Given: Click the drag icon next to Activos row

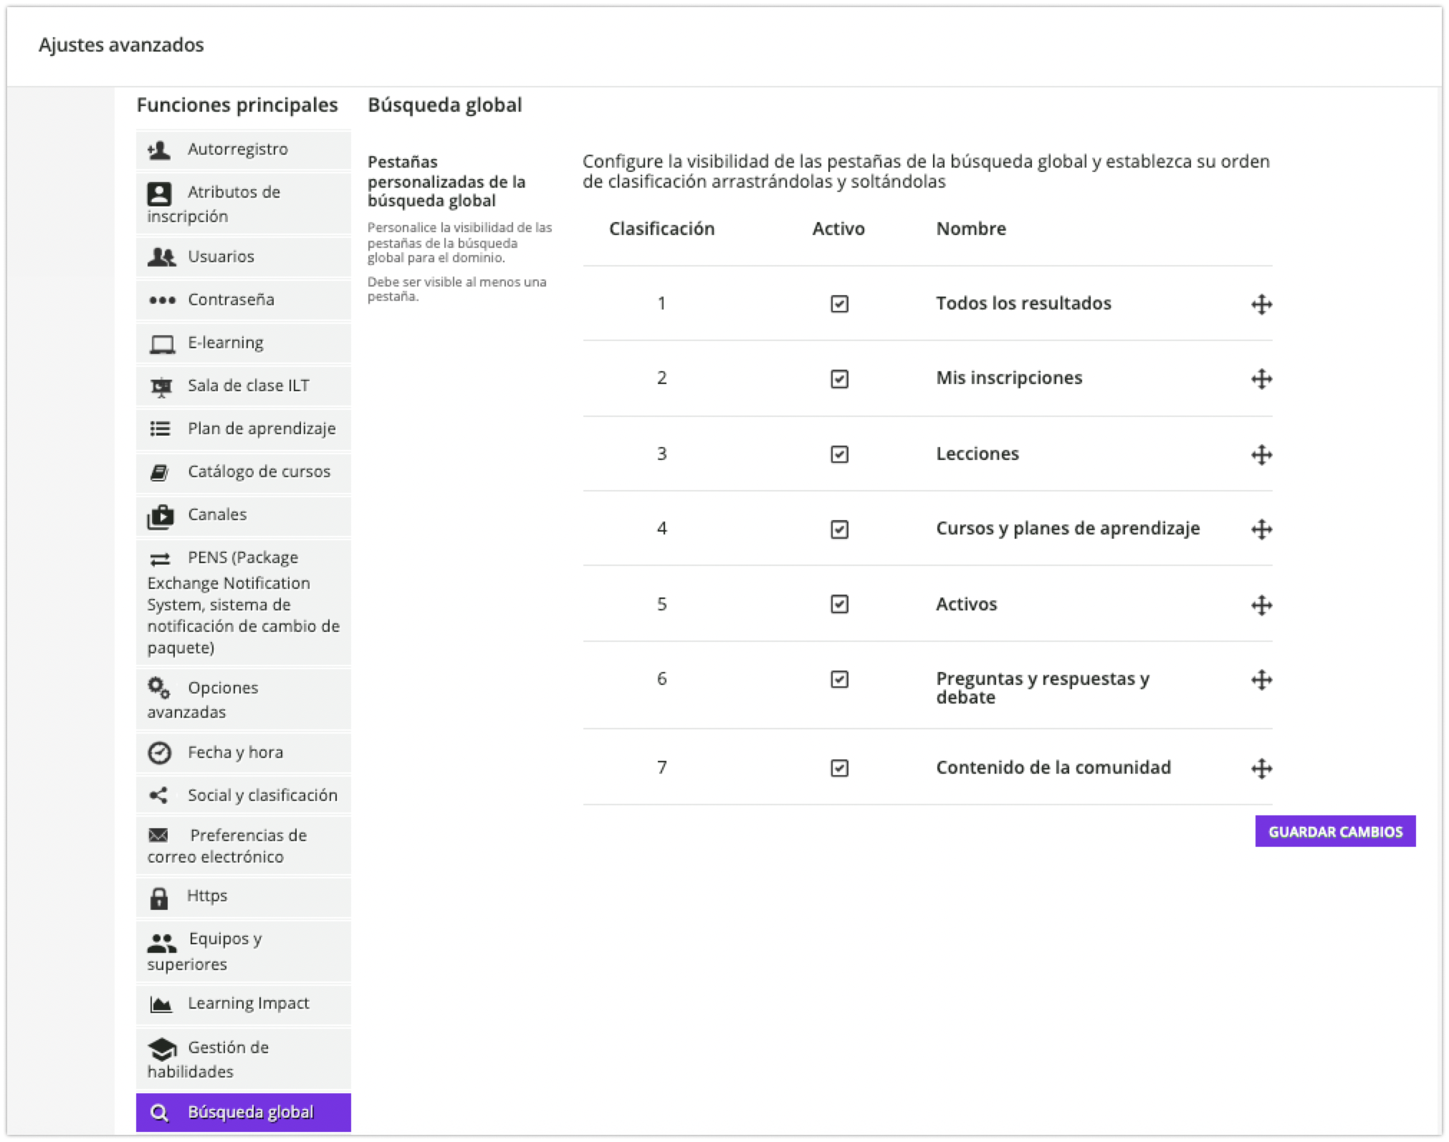Looking at the screenshot, I should coord(1261,605).
